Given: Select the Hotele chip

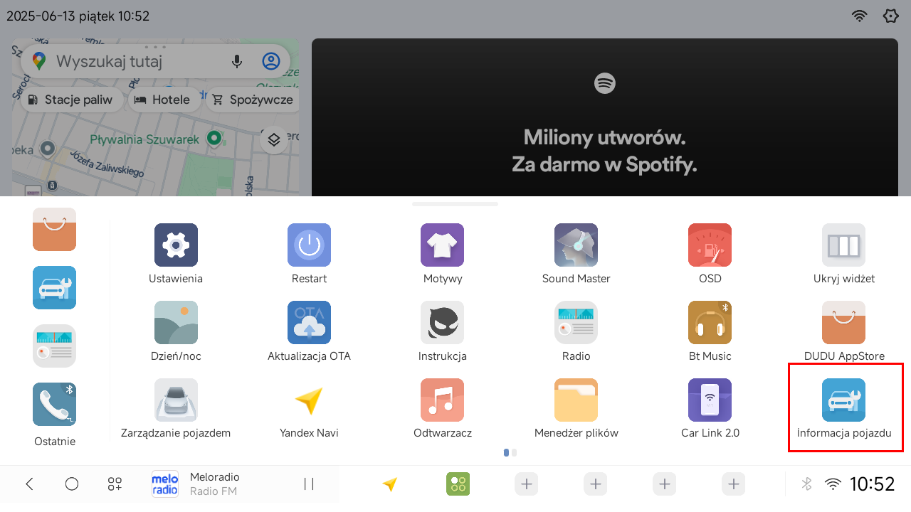Looking at the screenshot, I should 164,100.
